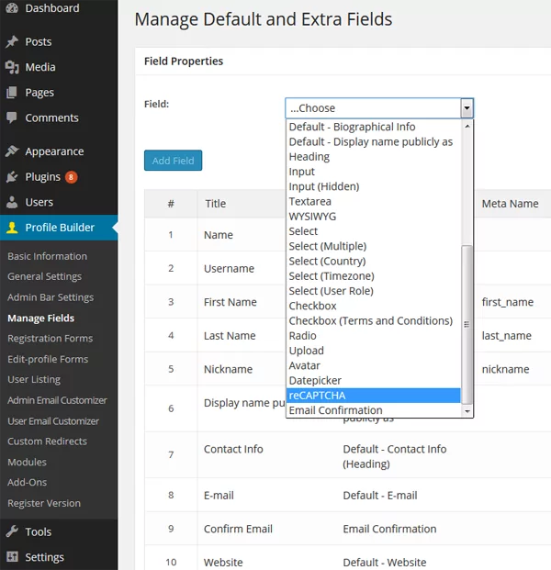551x570 pixels.
Task: Choose the WYSIWYG option
Action: click(x=374, y=217)
